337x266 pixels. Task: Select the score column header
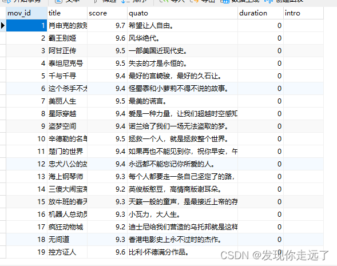[107, 13]
